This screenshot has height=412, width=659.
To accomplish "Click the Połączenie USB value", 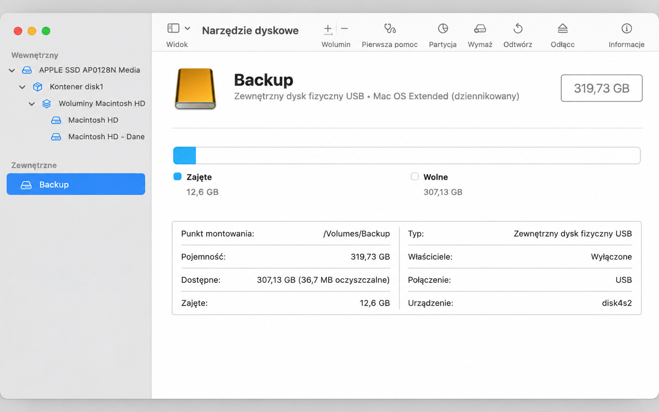I will (x=624, y=280).
